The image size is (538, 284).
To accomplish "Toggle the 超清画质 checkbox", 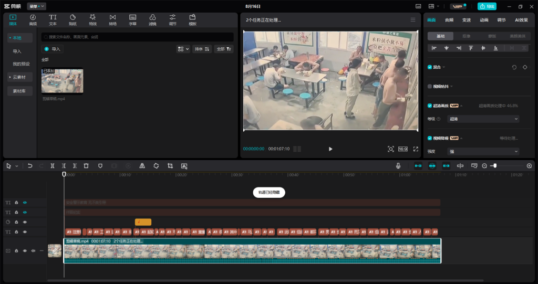I will [430, 106].
